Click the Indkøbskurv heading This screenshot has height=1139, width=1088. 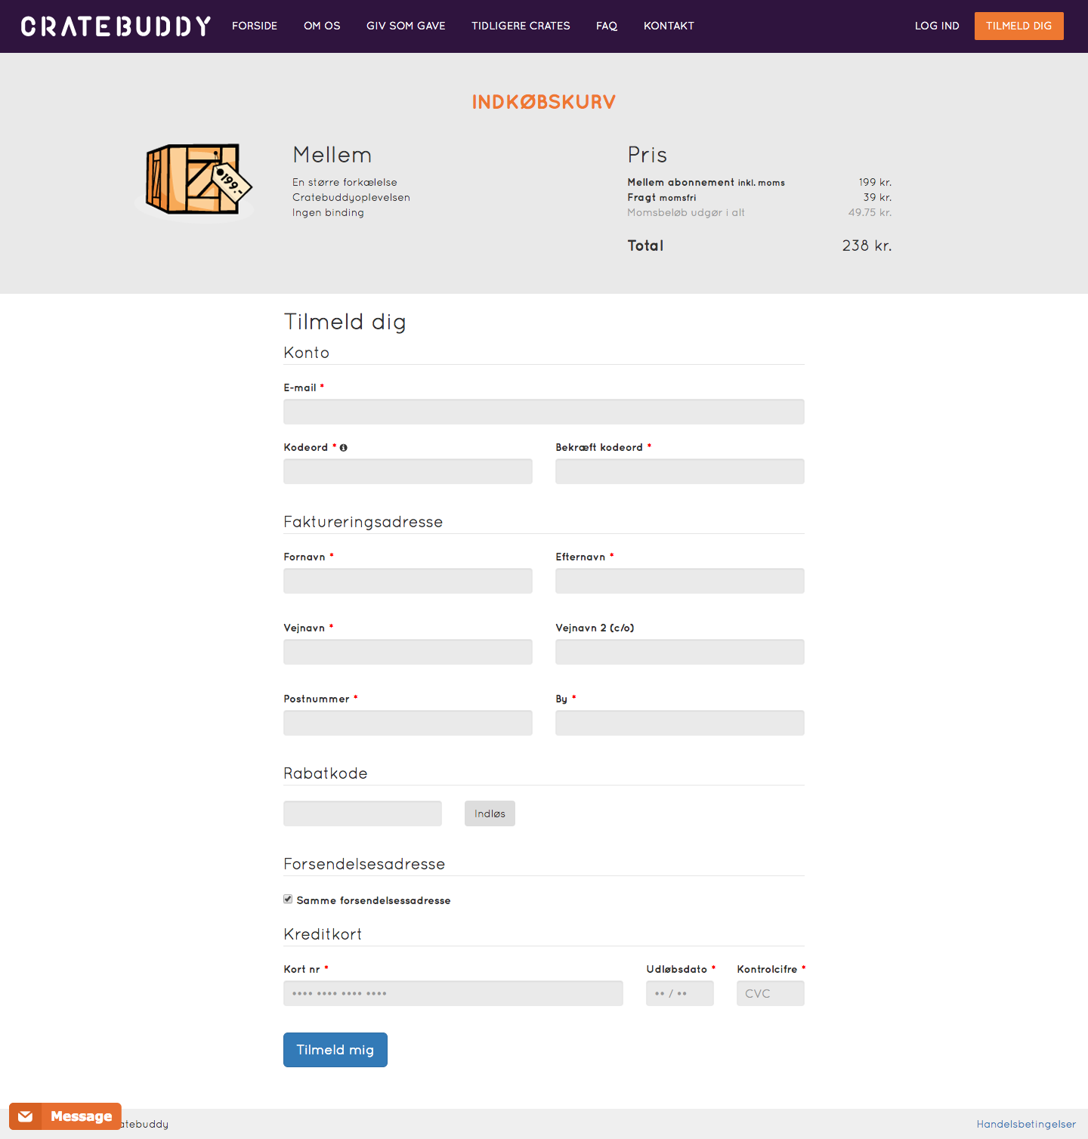[x=544, y=102]
